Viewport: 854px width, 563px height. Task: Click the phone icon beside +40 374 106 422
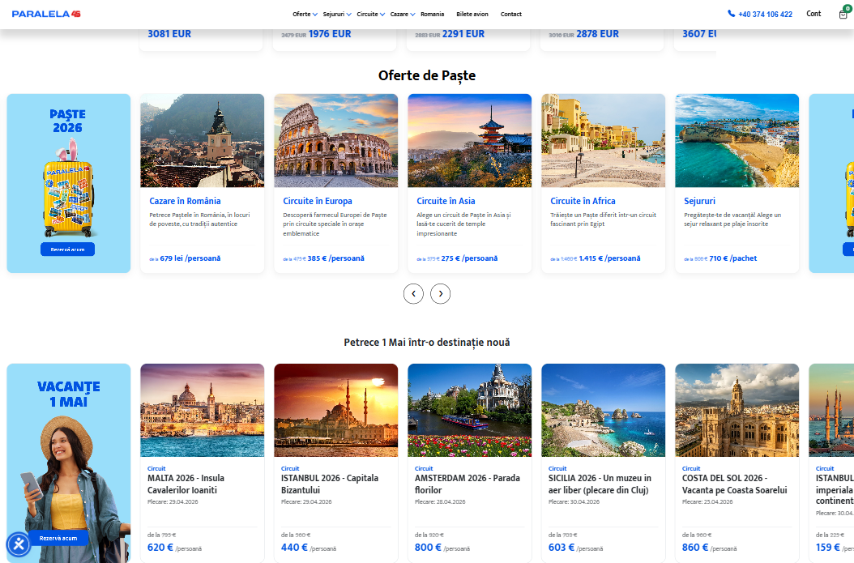coord(731,14)
